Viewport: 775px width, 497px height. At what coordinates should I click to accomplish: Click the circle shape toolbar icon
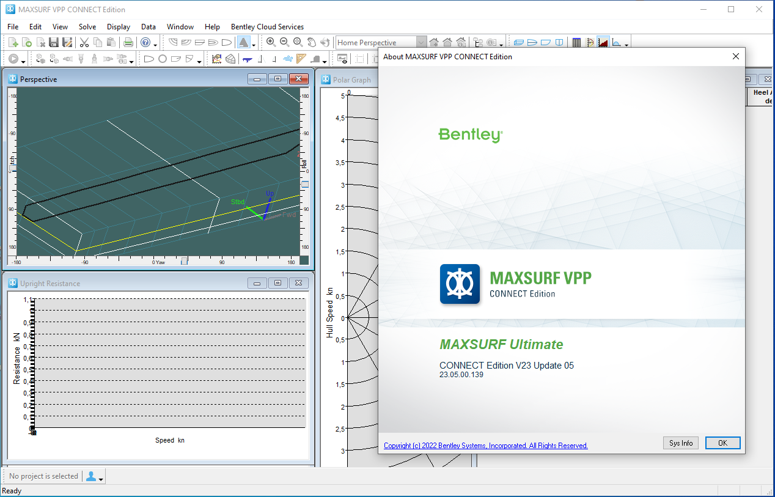pyautogui.click(x=163, y=59)
